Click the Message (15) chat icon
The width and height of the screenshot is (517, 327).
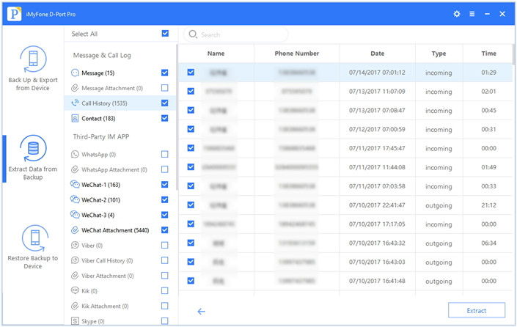pyautogui.click(x=76, y=73)
